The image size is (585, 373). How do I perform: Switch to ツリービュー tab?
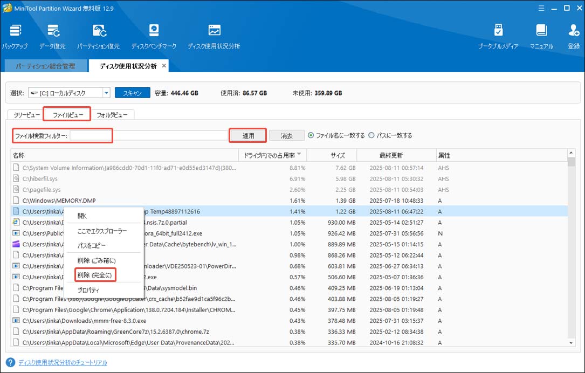26,115
